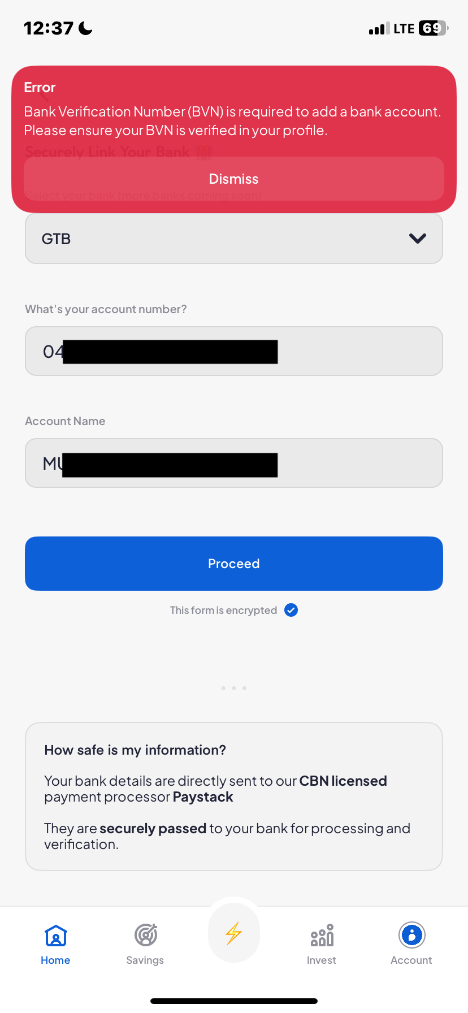
Task: Tap the moon focus mode icon
Action: click(86, 28)
